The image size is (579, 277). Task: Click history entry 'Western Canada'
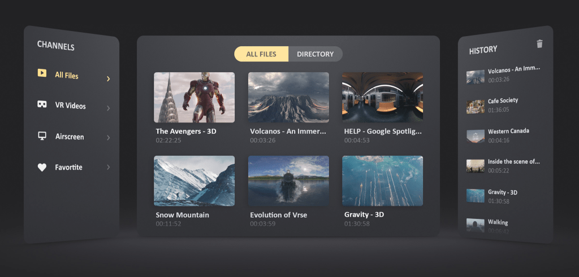508,131
